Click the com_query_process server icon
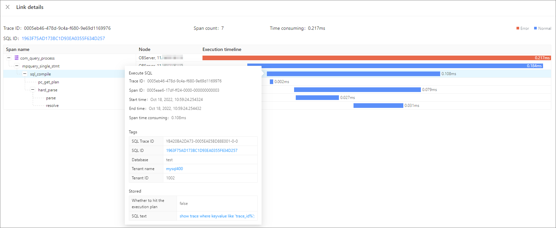The height and width of the screenshot is (228, 556). pos(17,58)
